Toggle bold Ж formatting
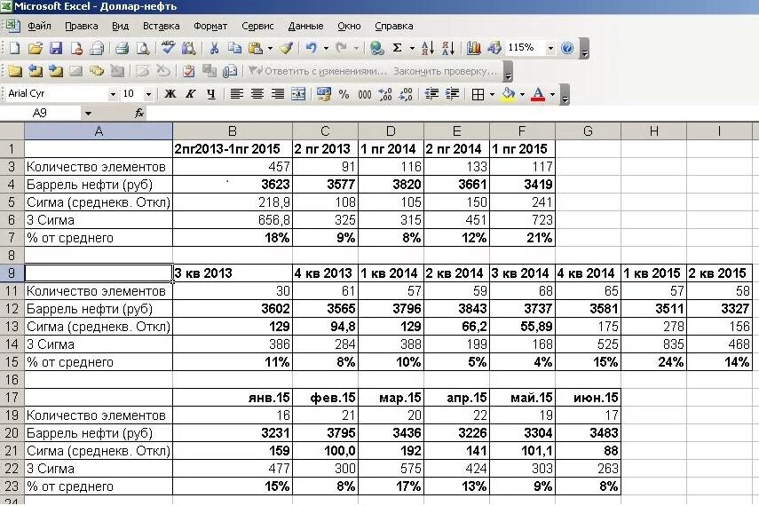759x506 pixels. click(x=170, y=94)
